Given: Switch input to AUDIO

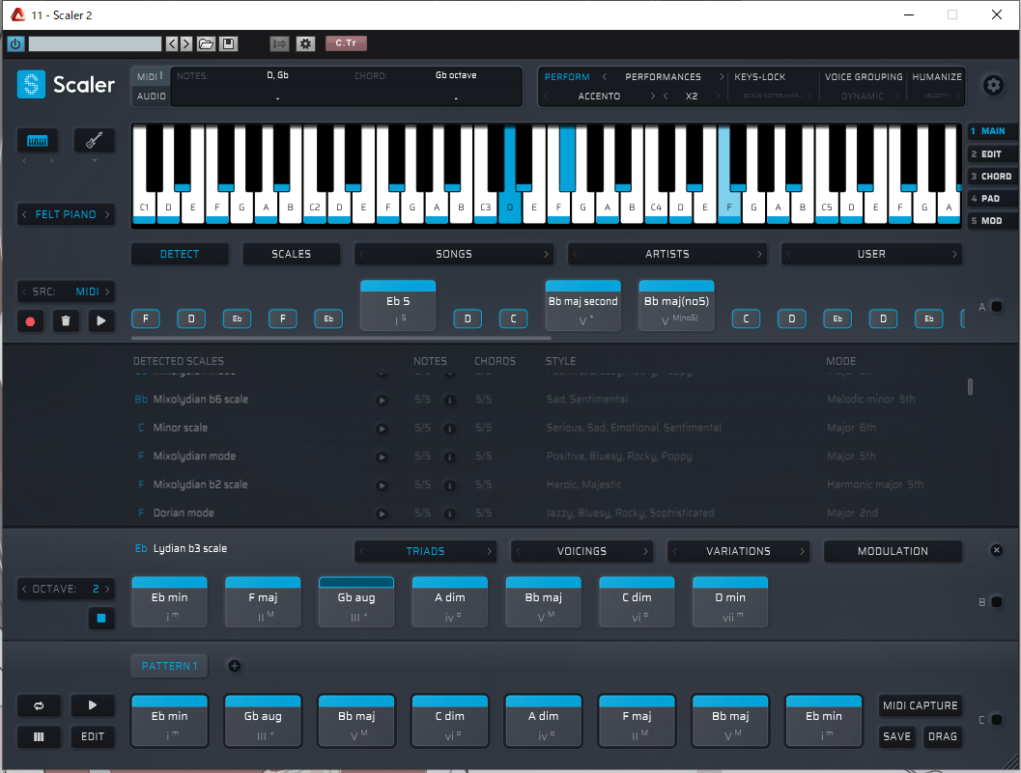Looking at the screenshot, I should pos(151,97).
